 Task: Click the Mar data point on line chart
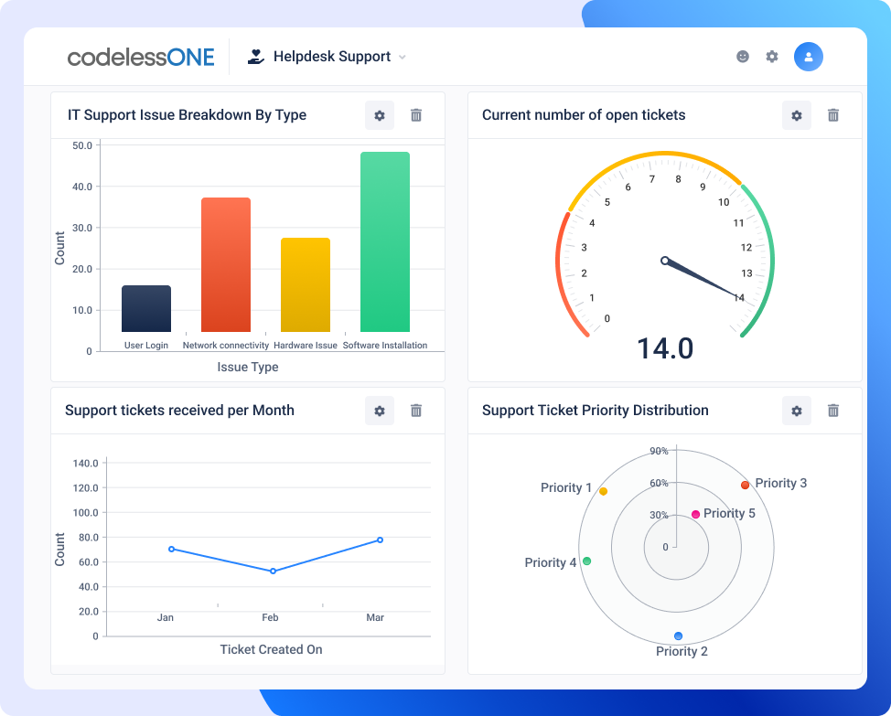pyautogui.click(x=381, y=540)
